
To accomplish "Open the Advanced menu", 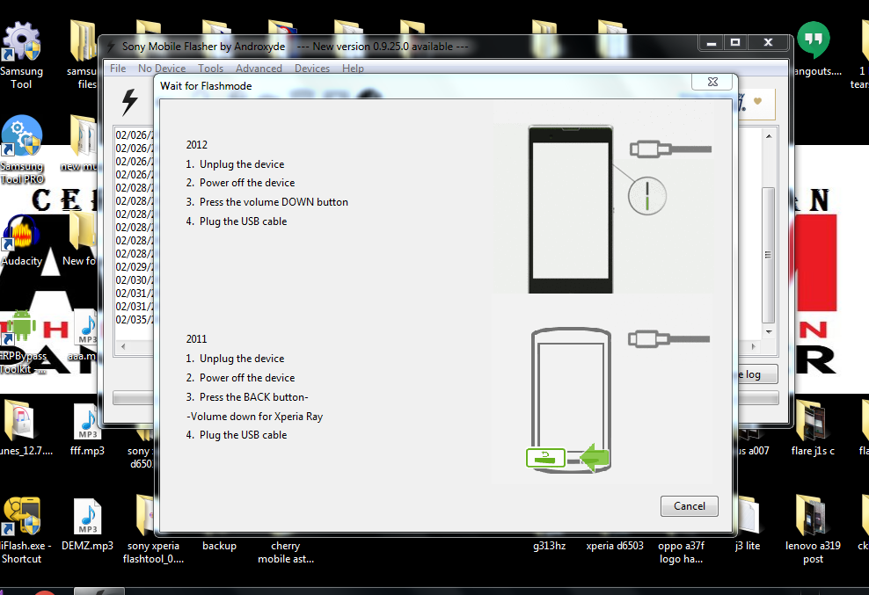I will click(259, 69).
